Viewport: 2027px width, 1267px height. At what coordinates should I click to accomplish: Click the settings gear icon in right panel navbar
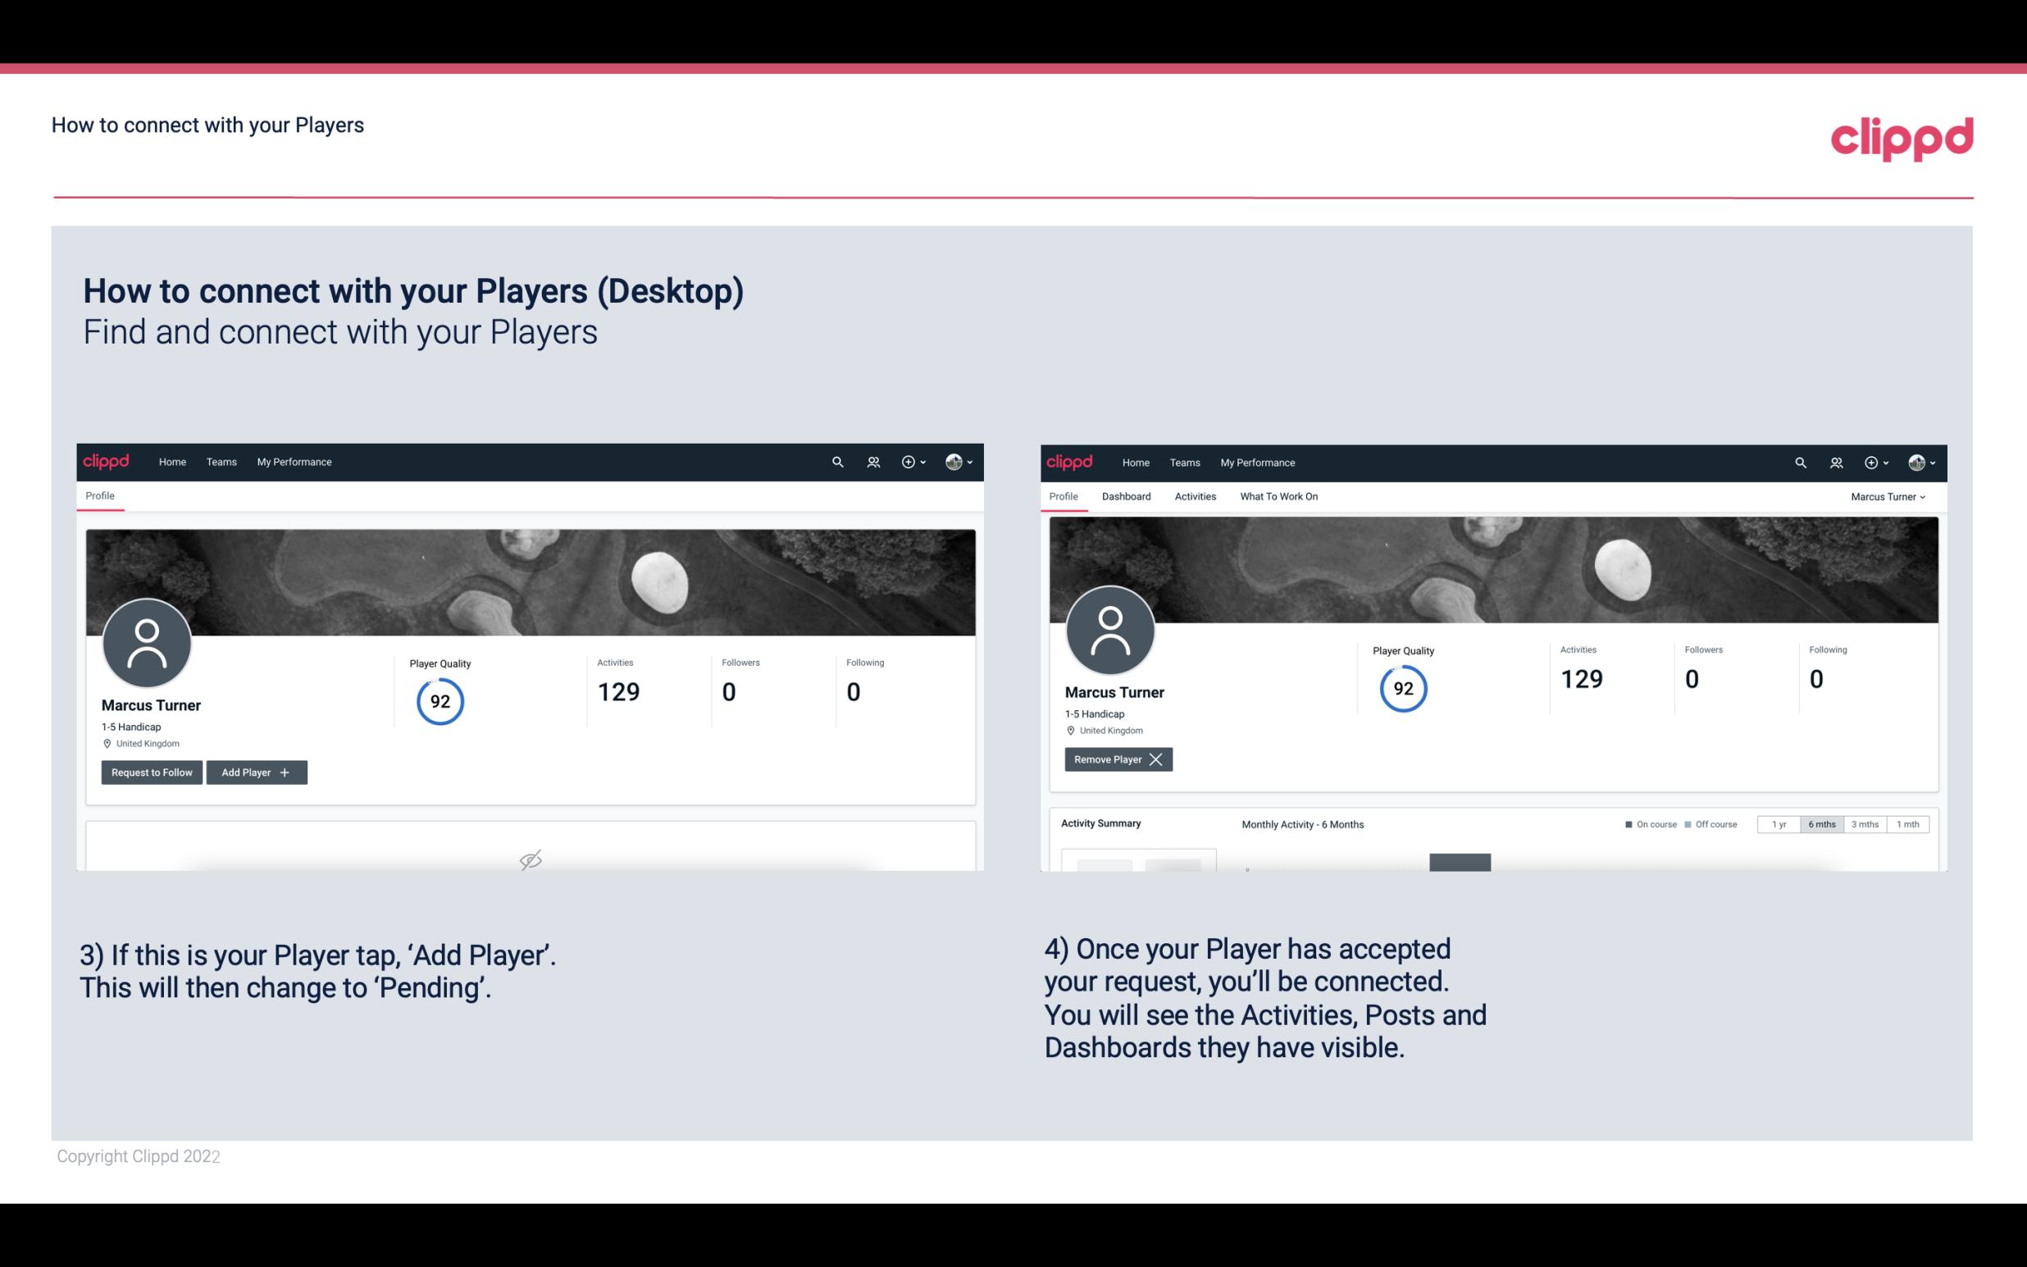tap(1871, 463)
